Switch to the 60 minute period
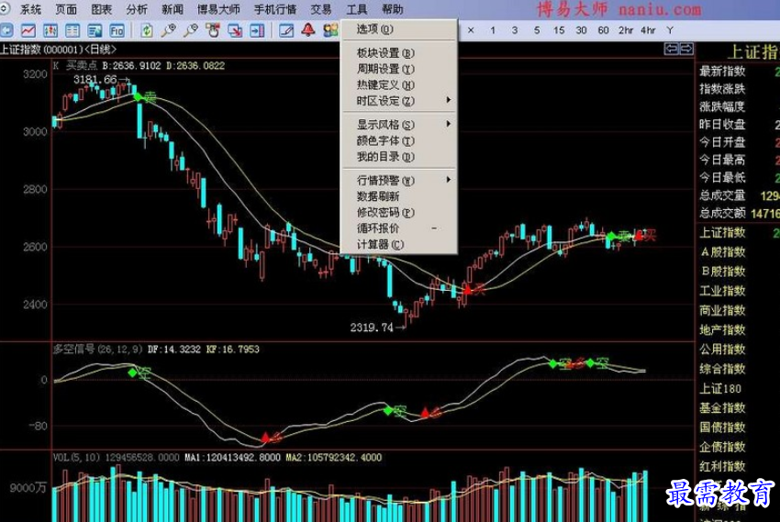 tap(604, 30)
